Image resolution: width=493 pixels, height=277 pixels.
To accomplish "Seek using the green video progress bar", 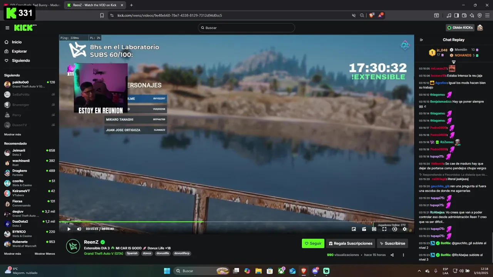I will point(236,222).
